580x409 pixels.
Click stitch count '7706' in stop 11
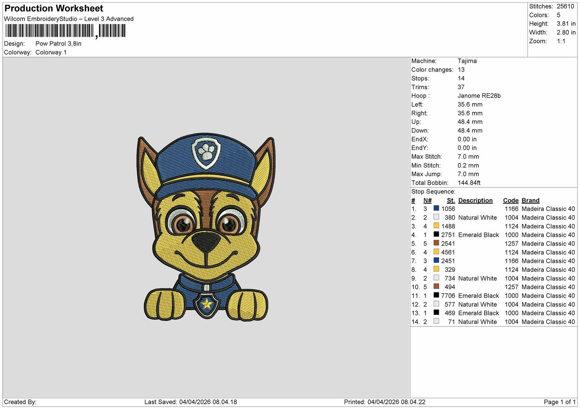point(448,296)
